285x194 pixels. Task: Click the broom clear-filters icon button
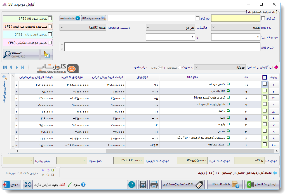[47, 54]
